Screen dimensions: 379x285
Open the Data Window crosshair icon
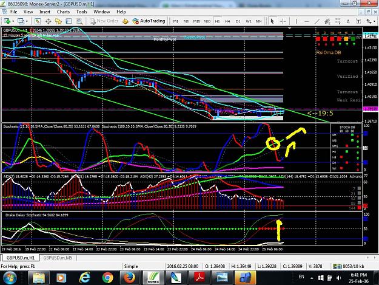coord(48,21)
